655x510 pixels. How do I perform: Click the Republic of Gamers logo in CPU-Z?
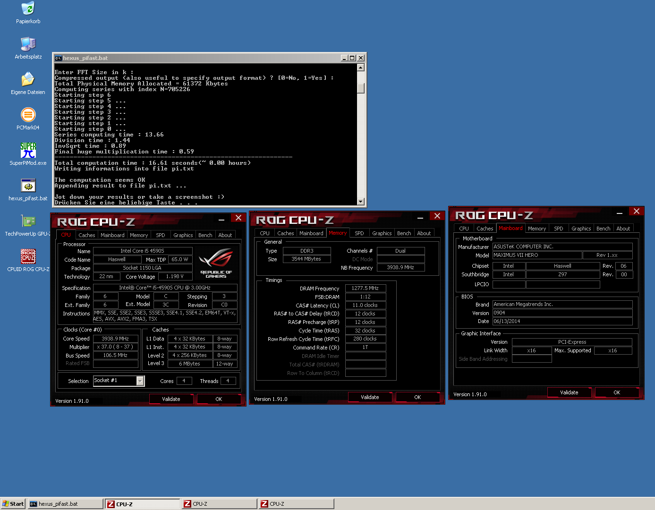[x=216, y=263]
